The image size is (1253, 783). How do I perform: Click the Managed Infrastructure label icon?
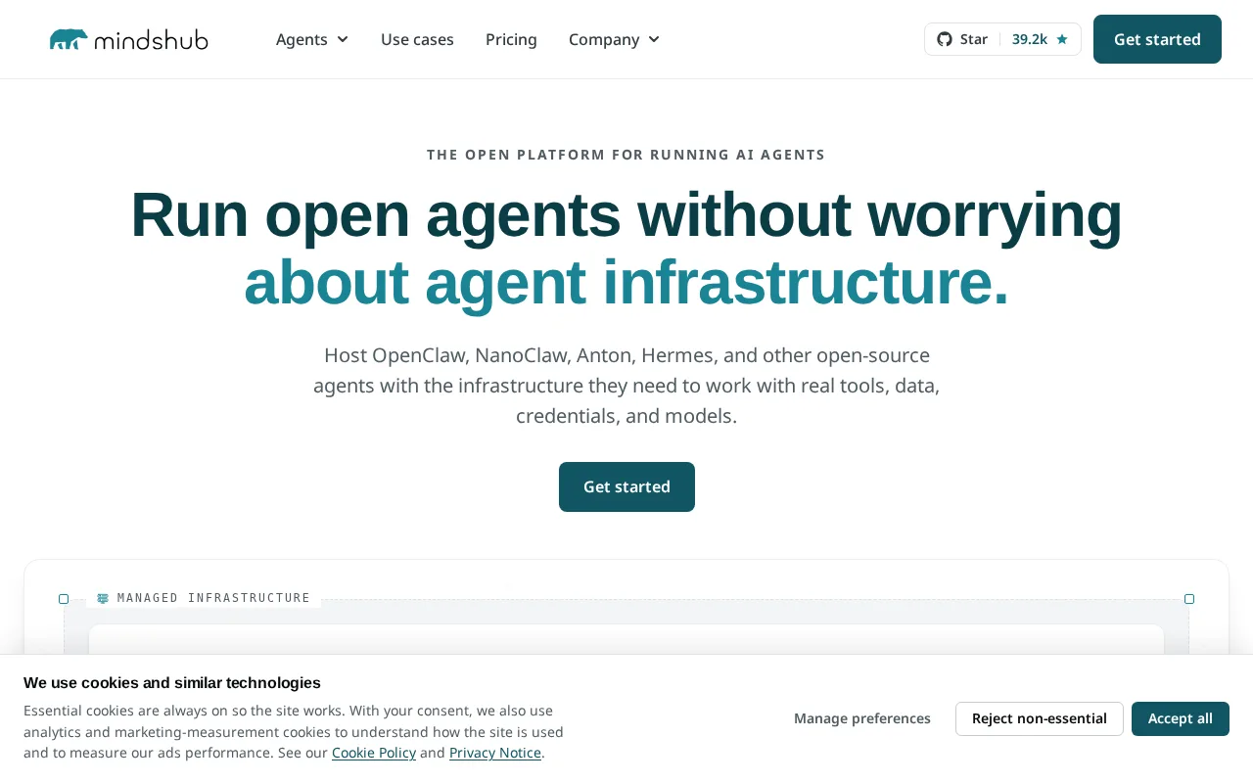click(103, 598)
